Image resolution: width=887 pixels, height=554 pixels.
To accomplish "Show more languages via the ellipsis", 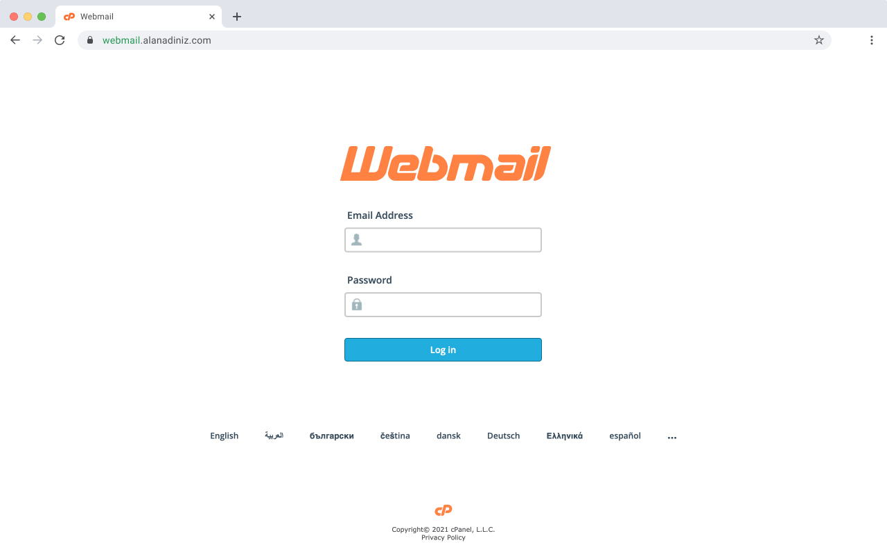I will (672, 437).
